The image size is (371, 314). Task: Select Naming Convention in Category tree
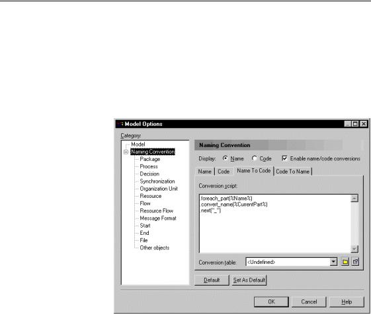(x=153, y=152)
